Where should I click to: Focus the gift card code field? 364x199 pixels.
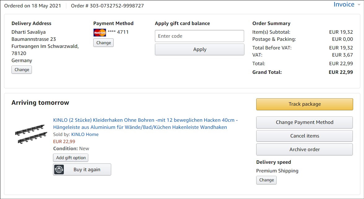tap(200, 36)
